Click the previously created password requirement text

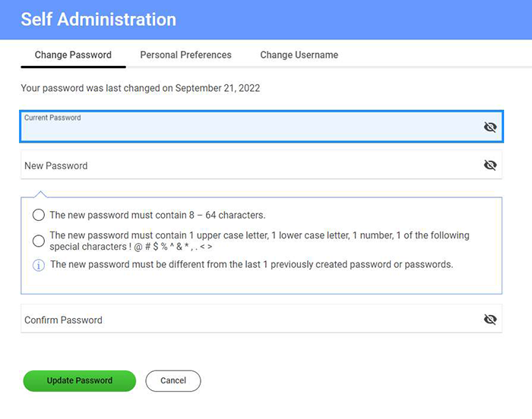[252, 264]
